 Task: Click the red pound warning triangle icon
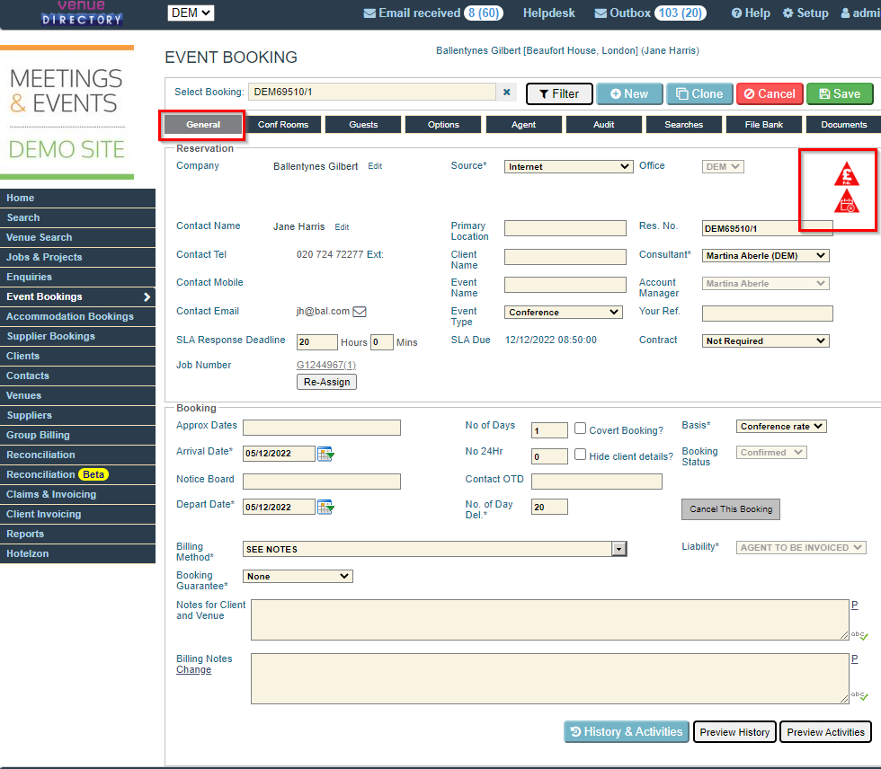[846, 174]
